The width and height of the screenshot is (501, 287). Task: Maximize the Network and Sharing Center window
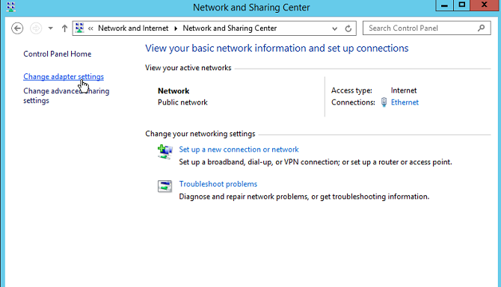pos(462,5)
